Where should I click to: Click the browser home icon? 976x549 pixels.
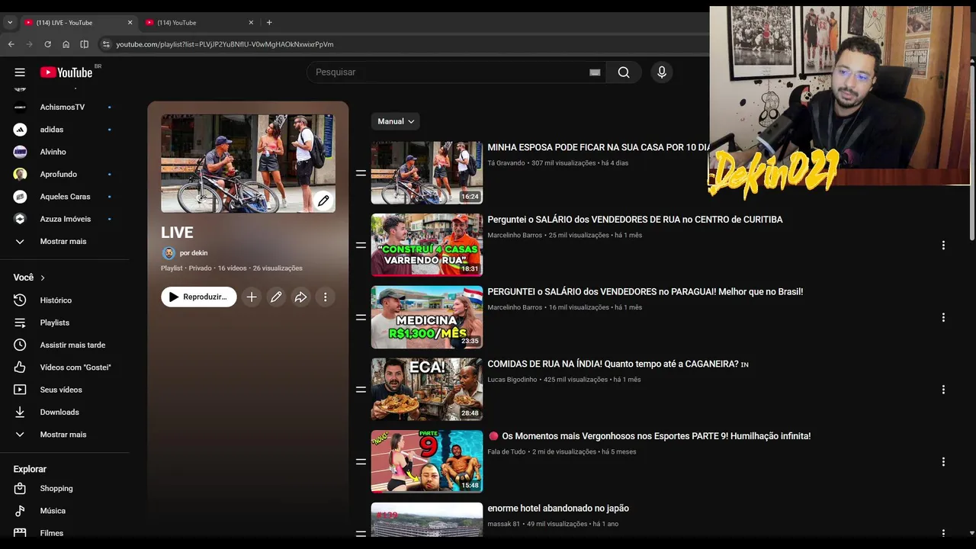pos(66,44)
